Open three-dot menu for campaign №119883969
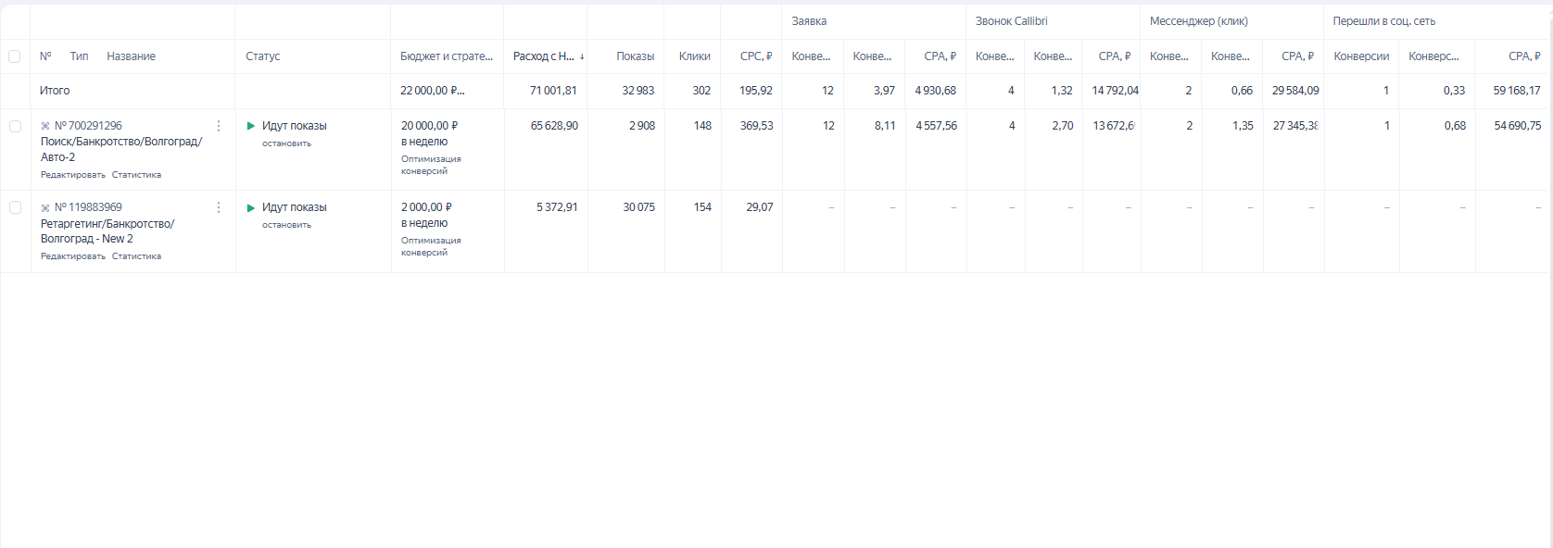 tap(219, 207)
